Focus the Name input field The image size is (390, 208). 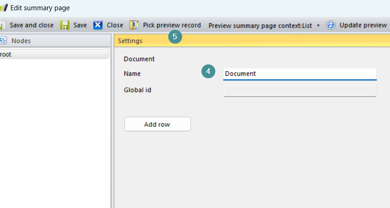coord(300,74)
